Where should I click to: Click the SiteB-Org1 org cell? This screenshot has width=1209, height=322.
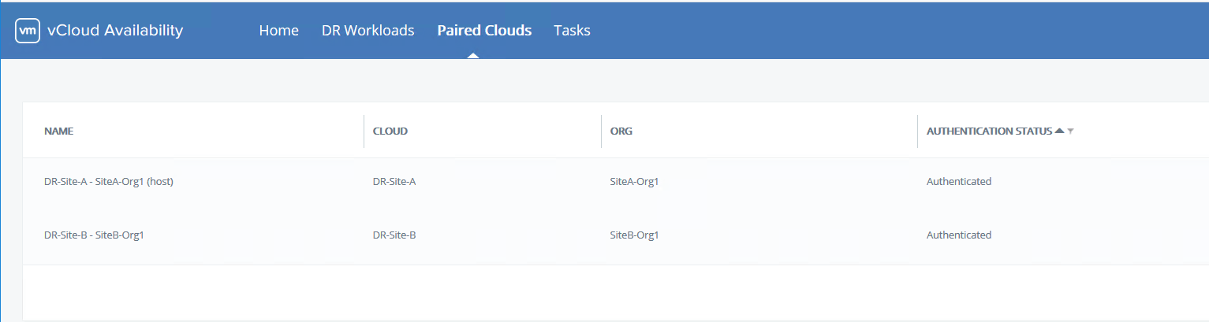tap(634, 235)
